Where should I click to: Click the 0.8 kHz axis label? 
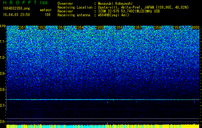pos(3,90)
